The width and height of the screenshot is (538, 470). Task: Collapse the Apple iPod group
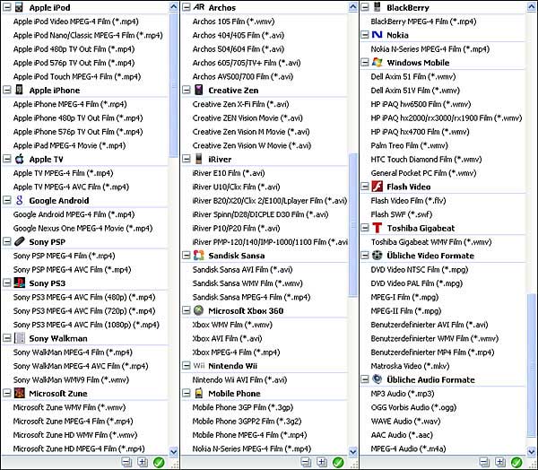click(7, 7)
